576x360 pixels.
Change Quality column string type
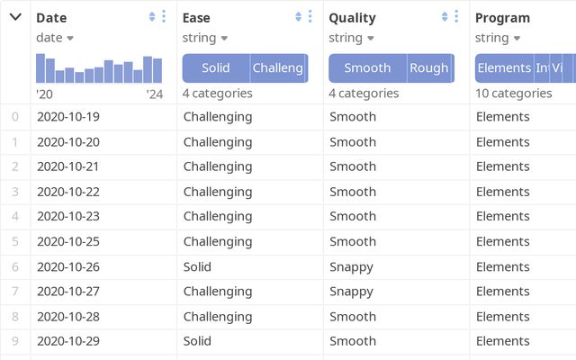point(350,38)
